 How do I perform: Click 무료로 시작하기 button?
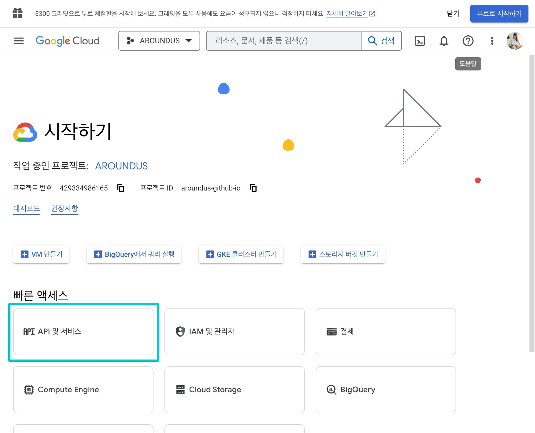pyautogui.click(x=499, y=13)
